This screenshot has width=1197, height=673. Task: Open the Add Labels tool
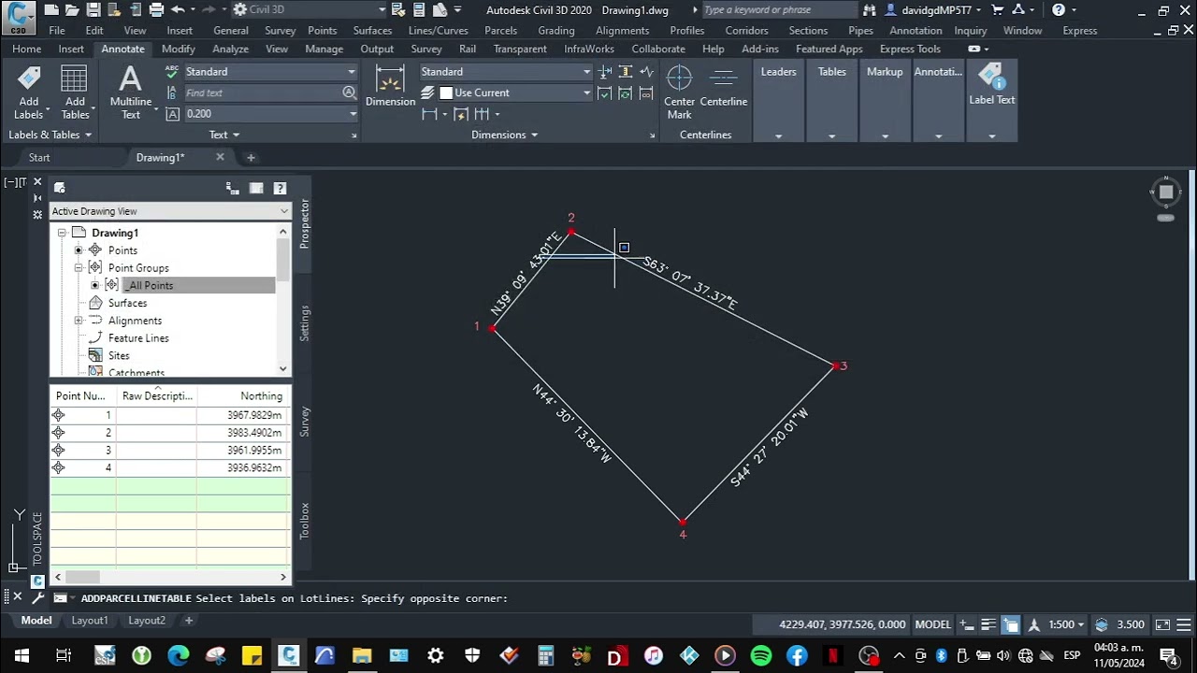pyautogui.click(x=29, y=93)
